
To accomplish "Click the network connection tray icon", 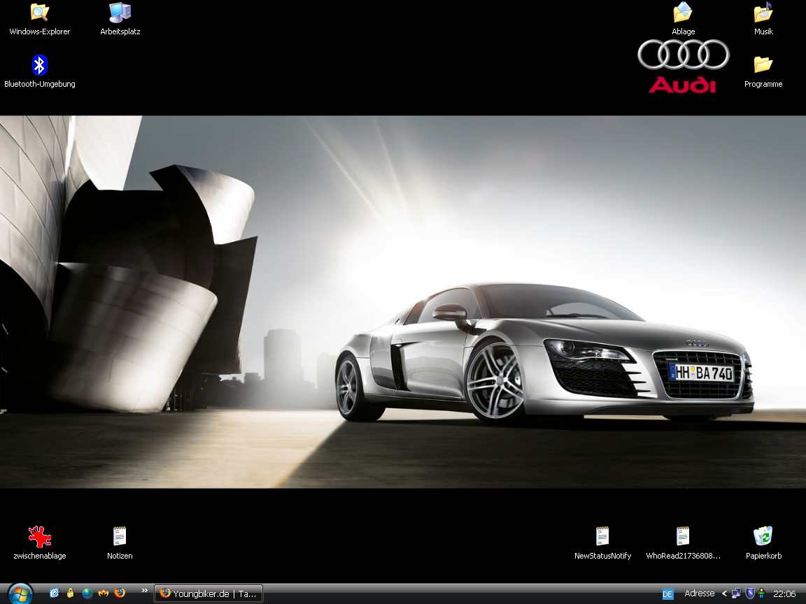I will coord(736,594).
